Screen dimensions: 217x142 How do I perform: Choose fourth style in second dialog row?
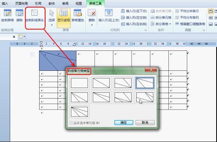coord(145,97)
